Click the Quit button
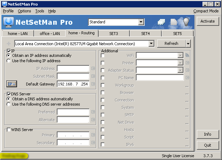This screenshot has width=222, height=160. [207, 145]
